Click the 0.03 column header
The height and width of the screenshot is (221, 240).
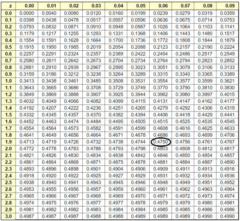(94, 6)
